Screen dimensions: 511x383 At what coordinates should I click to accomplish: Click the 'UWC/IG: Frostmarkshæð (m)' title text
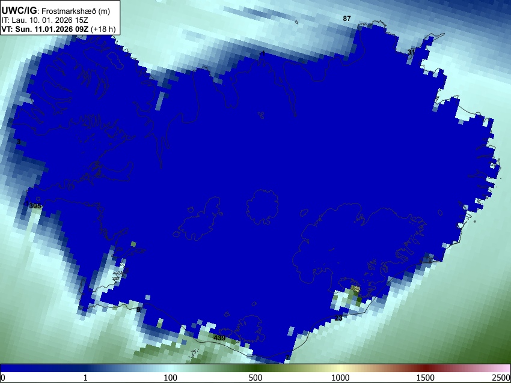[56, 11]
